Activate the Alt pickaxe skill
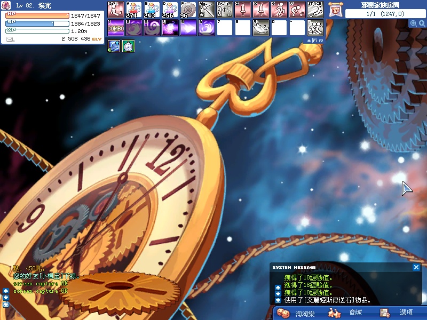Viewport: 427px width, 320px height. pos(207,10)
